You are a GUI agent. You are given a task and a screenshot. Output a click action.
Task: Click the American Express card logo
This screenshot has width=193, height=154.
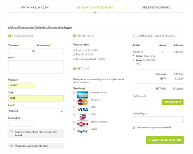click(x=83, y=95)
